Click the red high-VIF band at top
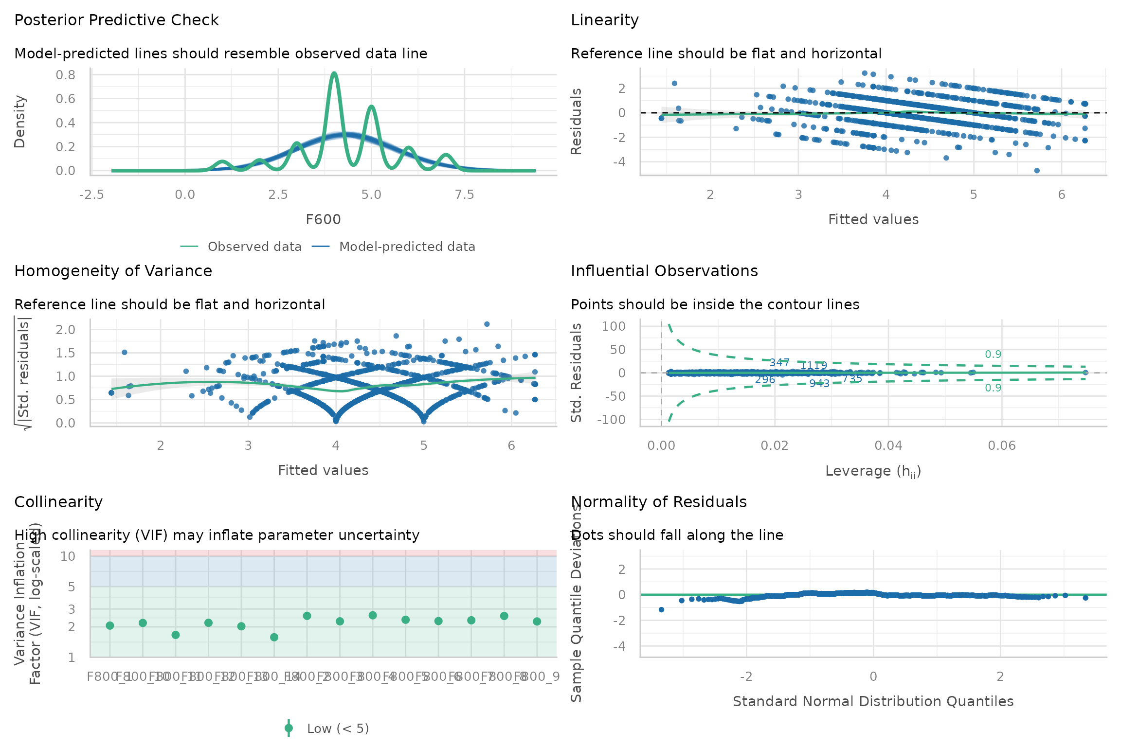This screenshot has width=1121, height=747. 323,553
